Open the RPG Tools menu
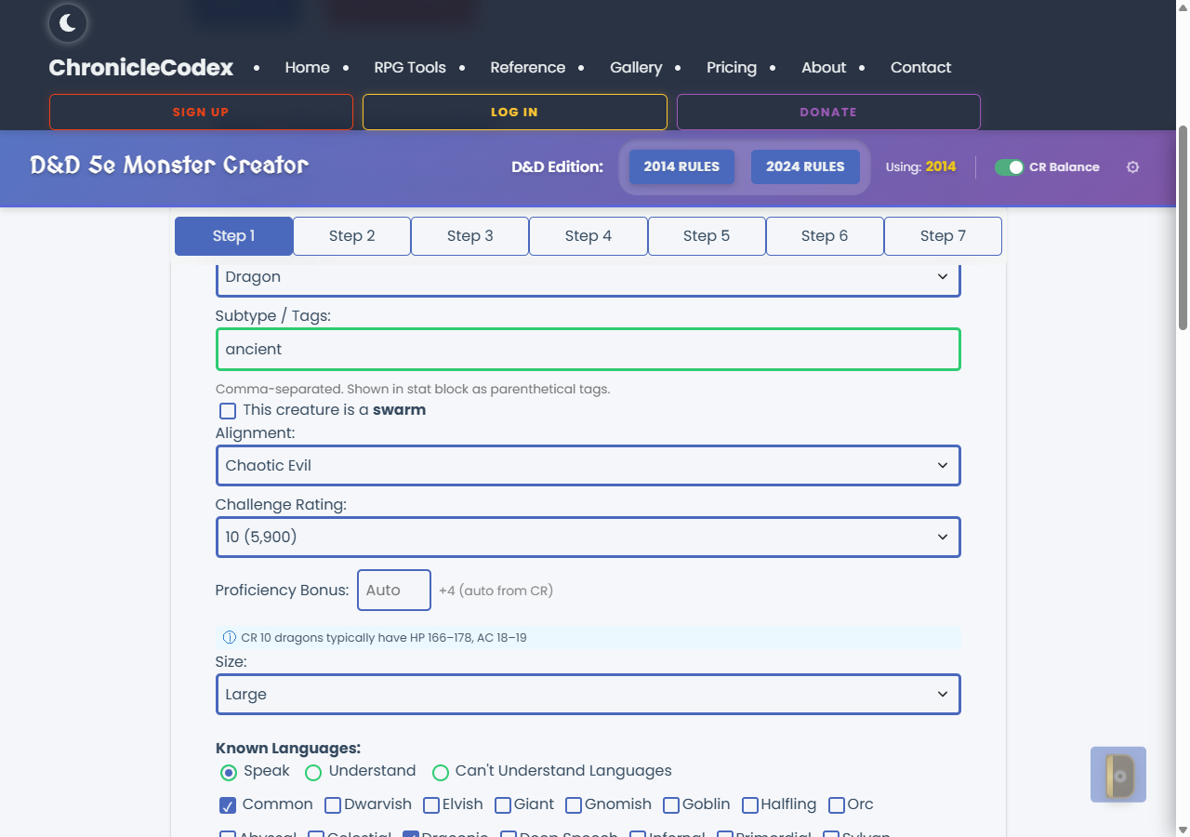This screenshot has width=1190, height=837. pos(410,68)
